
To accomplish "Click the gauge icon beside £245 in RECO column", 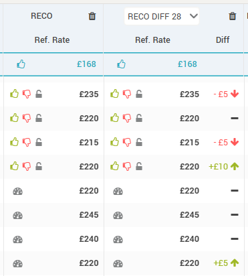I will point(17,216).
